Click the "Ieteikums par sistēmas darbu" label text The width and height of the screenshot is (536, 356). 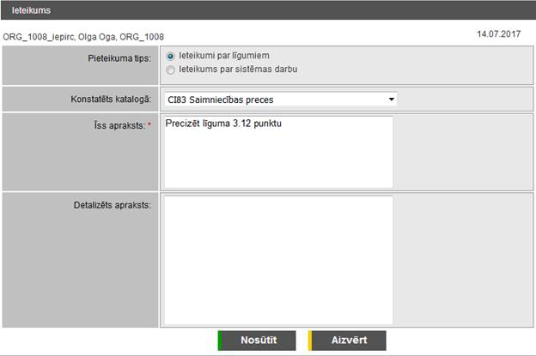(238, 69)
